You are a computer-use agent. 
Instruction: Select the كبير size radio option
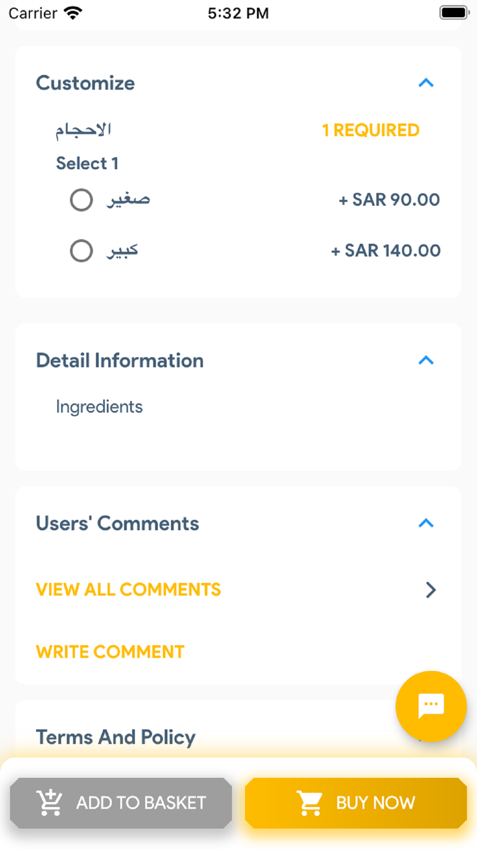(x=82, y=251)
